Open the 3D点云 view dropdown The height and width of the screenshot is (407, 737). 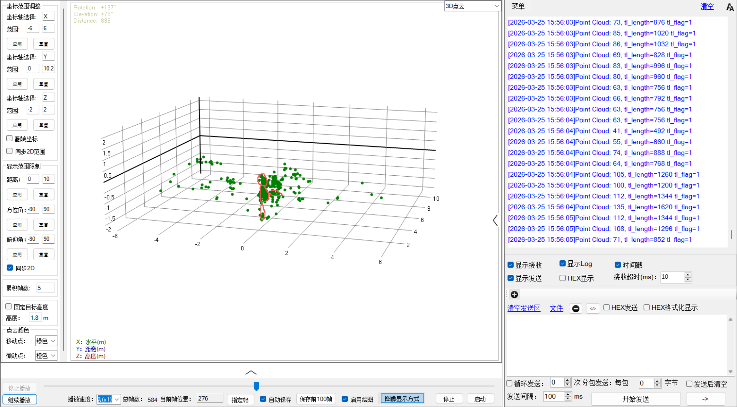tap(472, 6)
